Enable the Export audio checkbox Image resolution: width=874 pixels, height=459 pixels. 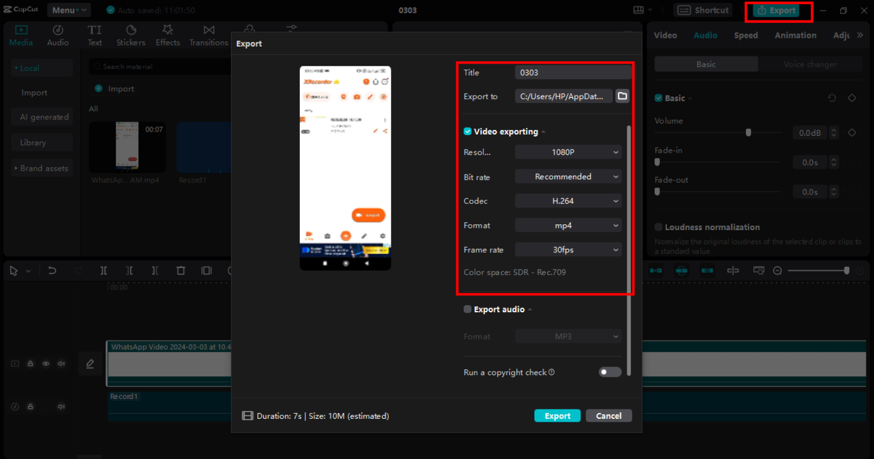pos(467,309)
